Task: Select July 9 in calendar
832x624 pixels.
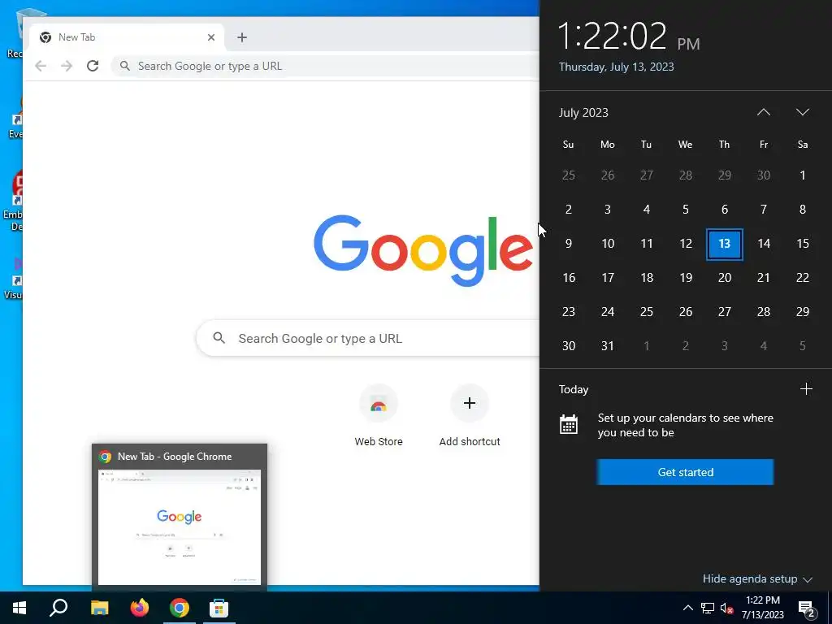Action: pos(568,244)
